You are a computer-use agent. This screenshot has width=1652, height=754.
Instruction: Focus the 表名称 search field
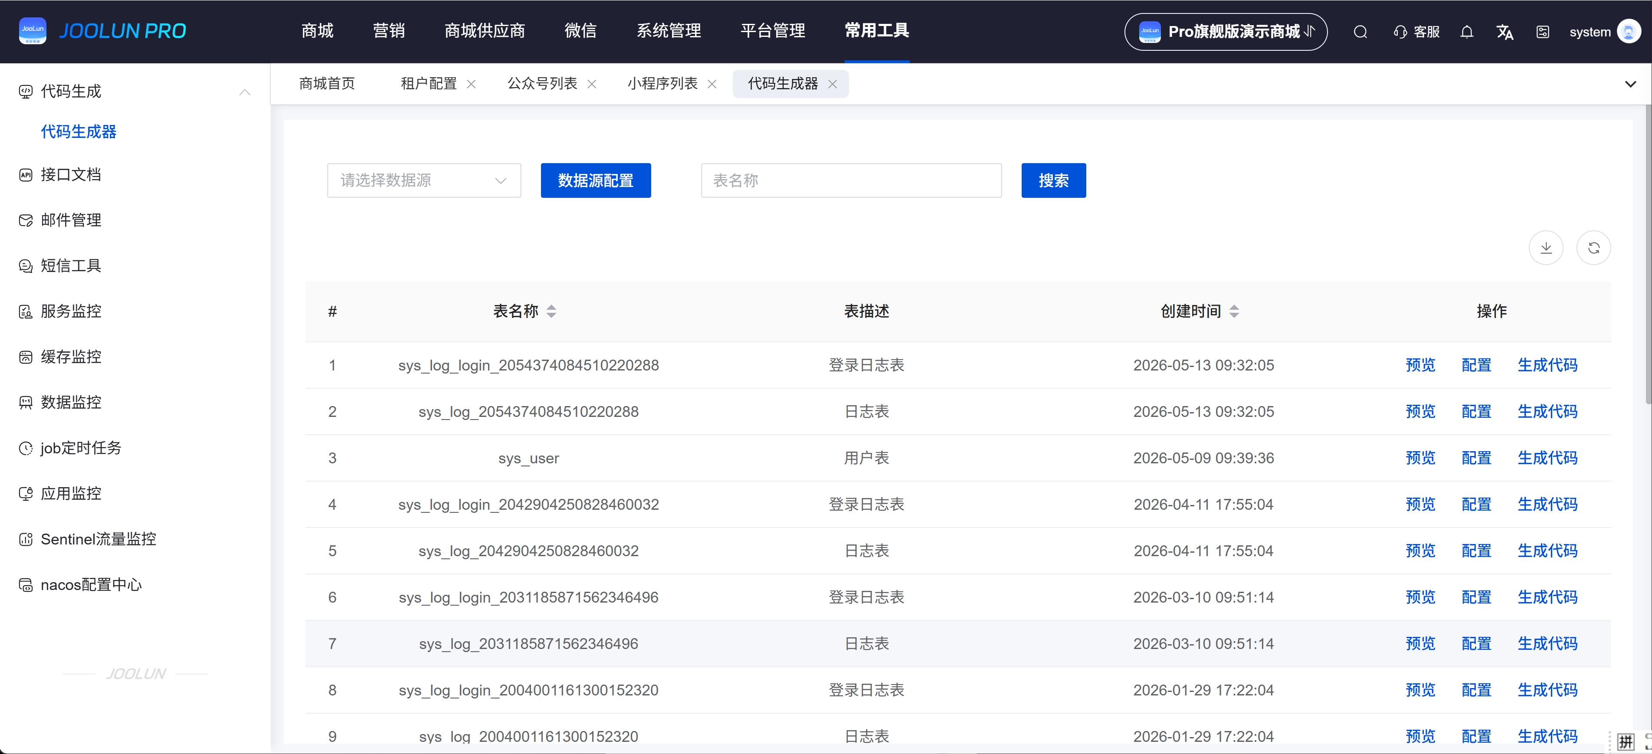click(x=851, y=181)
